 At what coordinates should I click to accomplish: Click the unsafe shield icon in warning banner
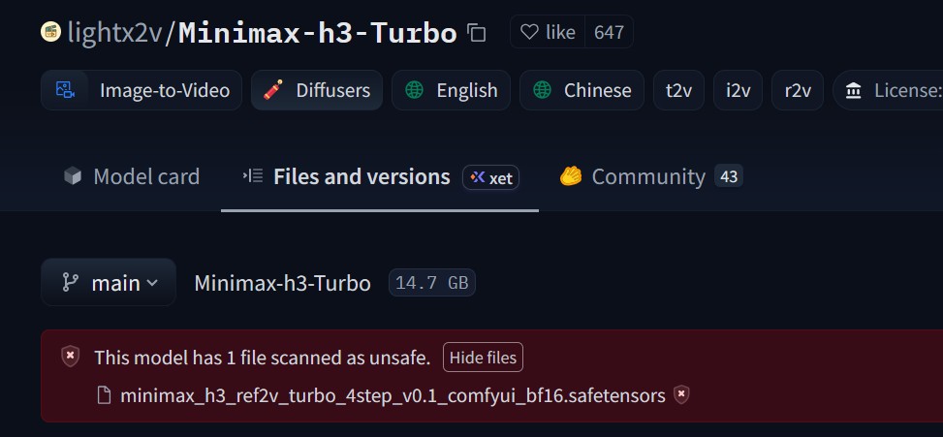coord(71,357)
